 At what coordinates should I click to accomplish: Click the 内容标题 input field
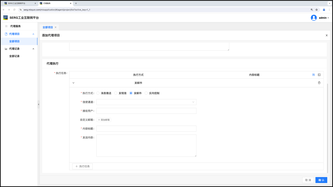(146, 129)
